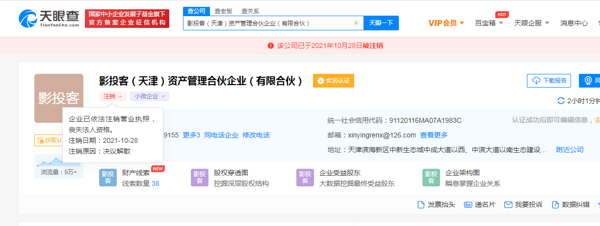The width and height of the screenshot is (600, 226).
Task: Click the 更多3 phone numbers link
Action: (191, 135)
